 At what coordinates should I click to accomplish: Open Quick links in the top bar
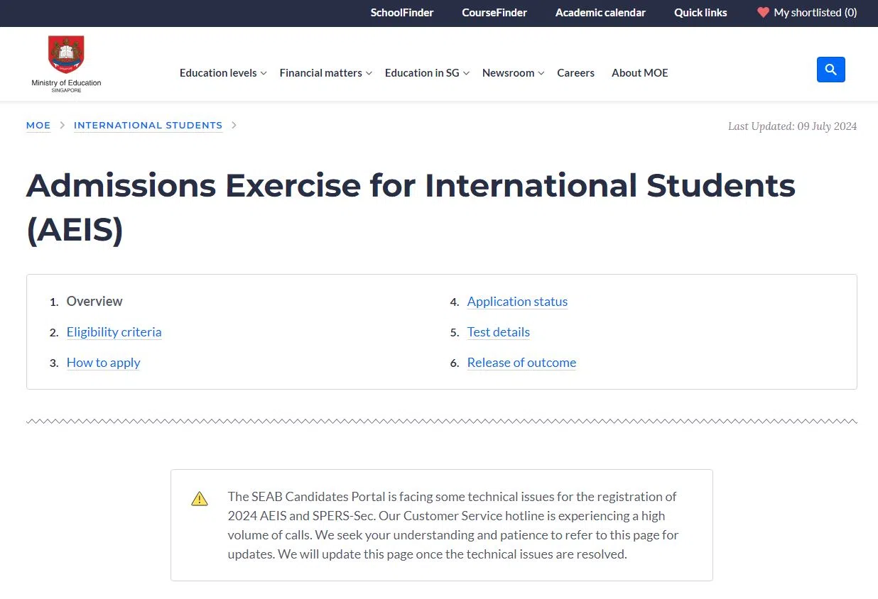point(700,13)
